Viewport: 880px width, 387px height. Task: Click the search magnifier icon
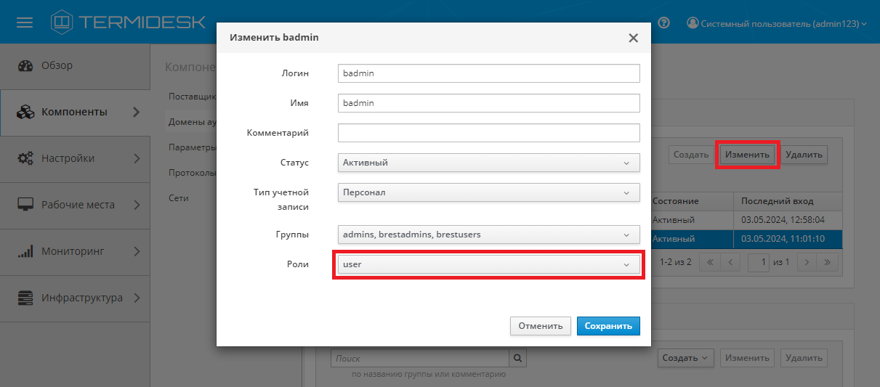click(x=517, y=358)
